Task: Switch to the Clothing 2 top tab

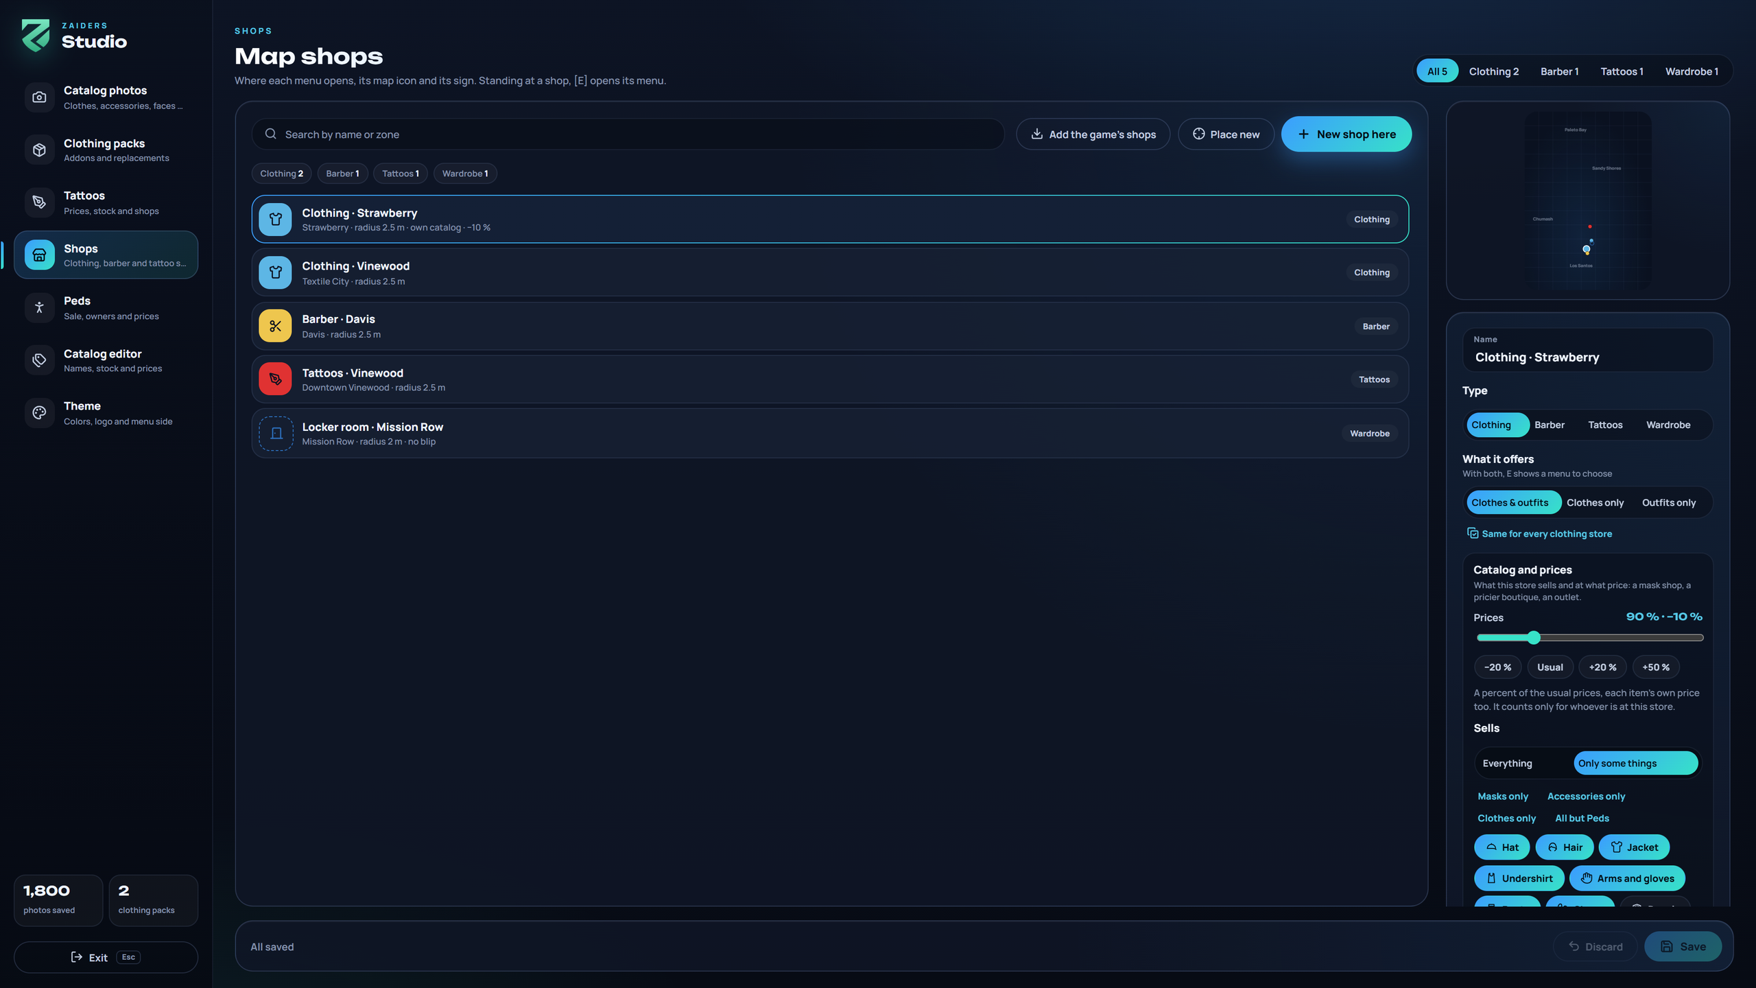Action: 1494,71
